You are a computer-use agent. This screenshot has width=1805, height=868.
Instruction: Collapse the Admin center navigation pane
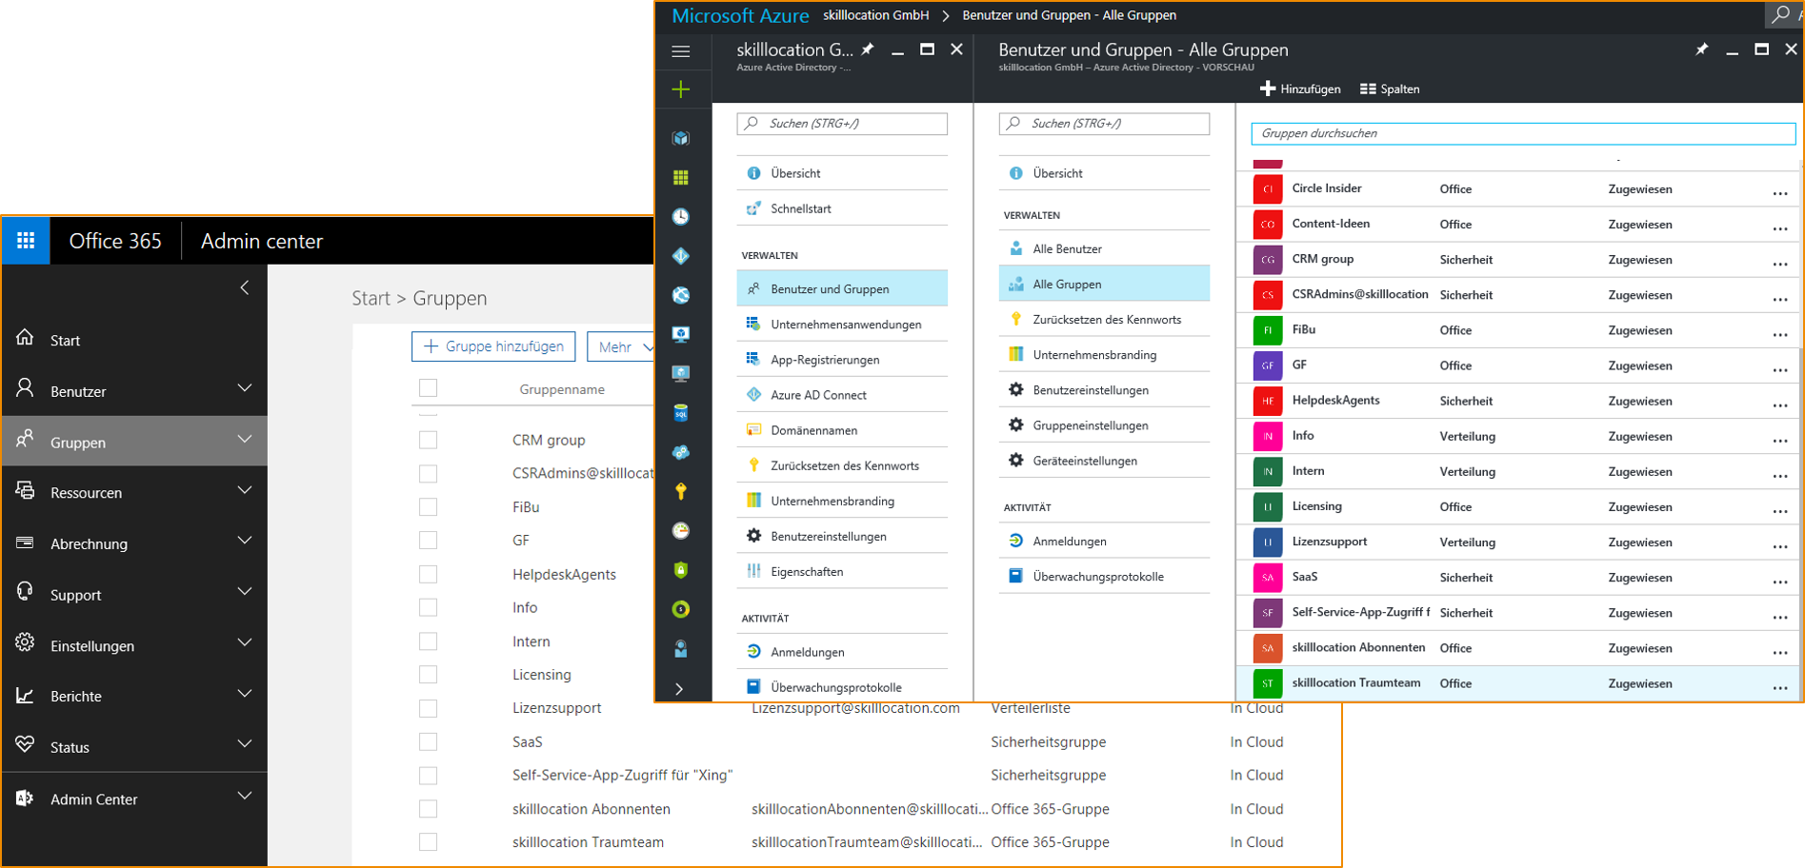(245, 287)
